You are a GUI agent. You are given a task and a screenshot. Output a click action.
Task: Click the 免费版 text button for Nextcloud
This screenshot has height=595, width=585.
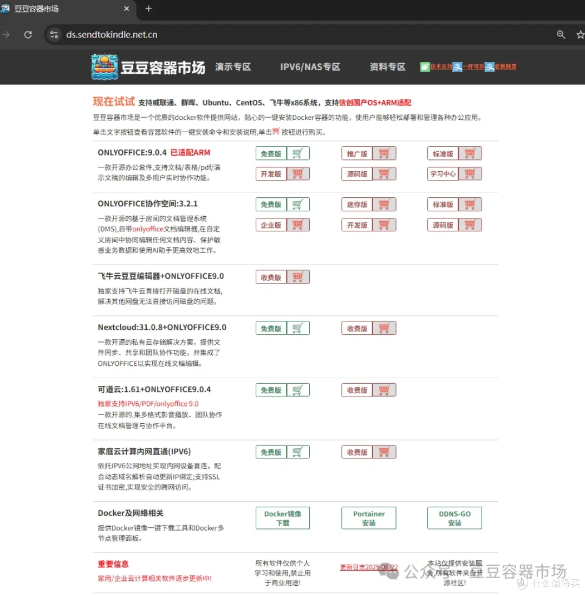point(271,328)
